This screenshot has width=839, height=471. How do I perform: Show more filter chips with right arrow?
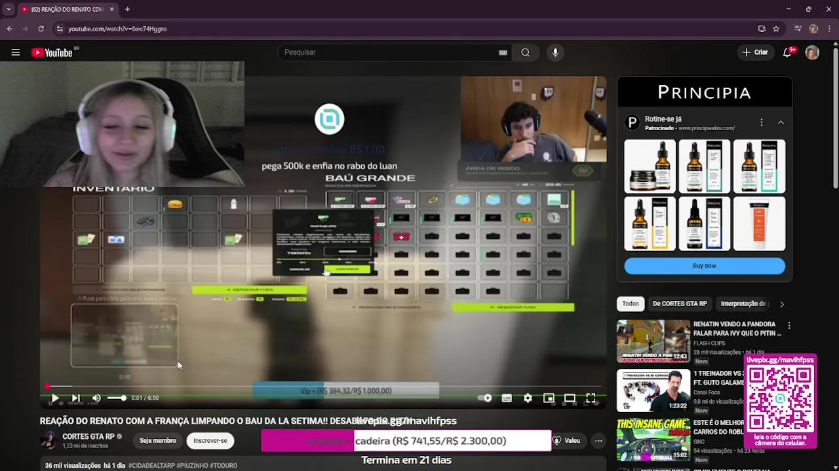point(781,304)
